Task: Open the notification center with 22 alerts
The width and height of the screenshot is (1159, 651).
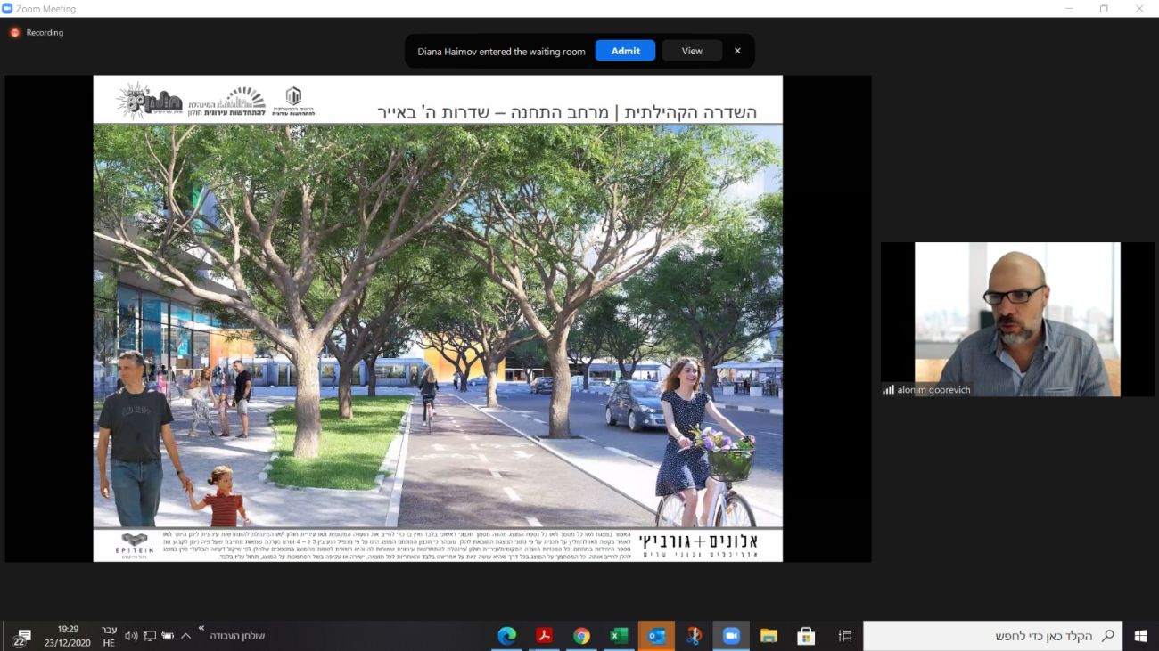Action: click(21, 636)
